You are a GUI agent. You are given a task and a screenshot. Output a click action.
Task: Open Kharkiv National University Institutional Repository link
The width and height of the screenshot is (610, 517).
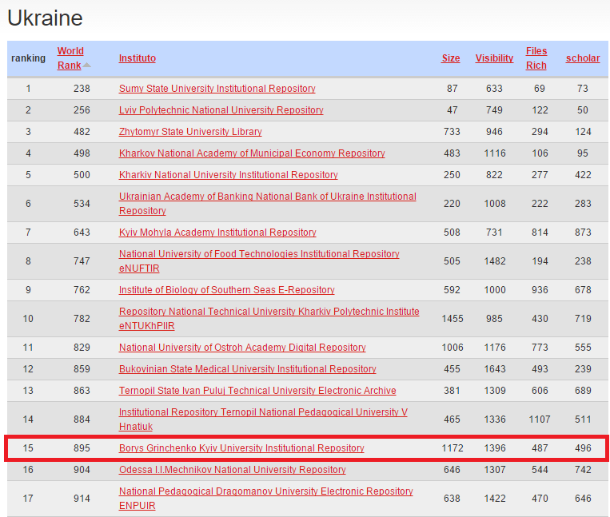click(229, 175)
